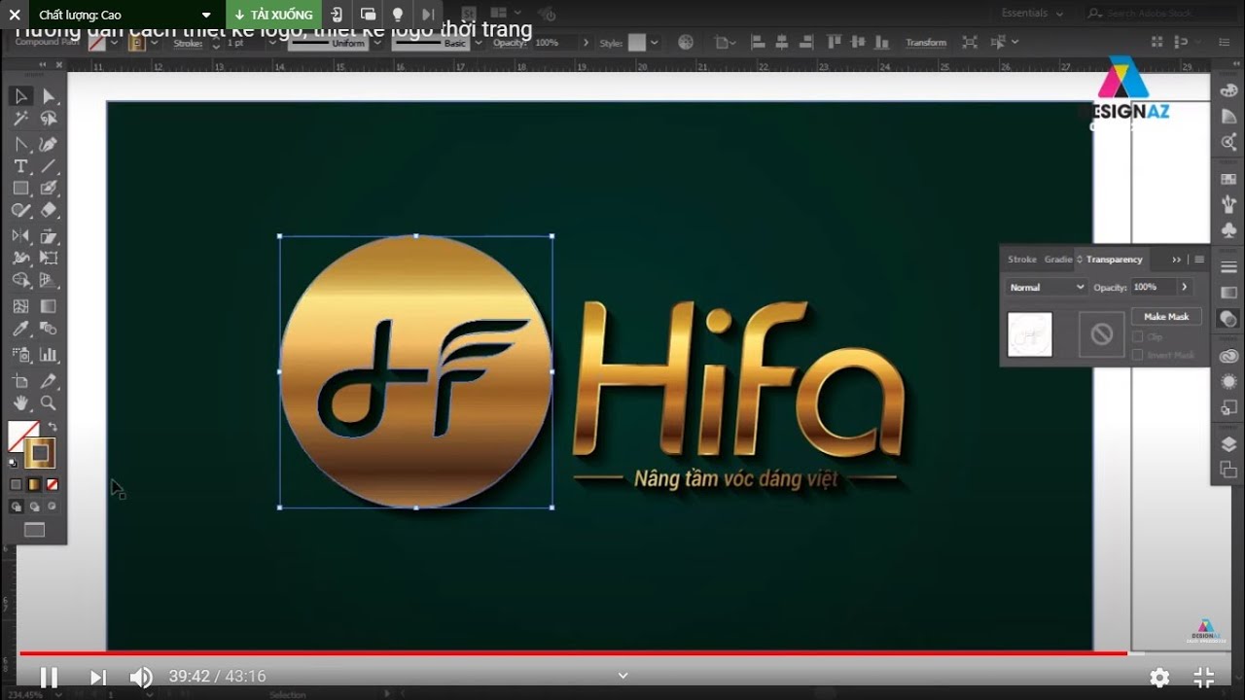The height and width of the screenshot is (700, 1245).
Task: Select the Shape Builder tool
Action: (x=20, y=281)
